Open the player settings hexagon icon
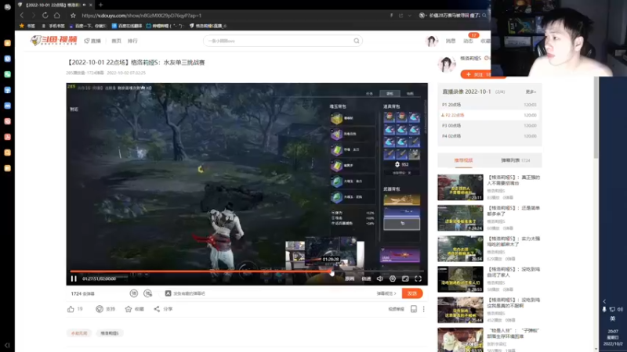627x352 pixels. (x=393, y=278)
